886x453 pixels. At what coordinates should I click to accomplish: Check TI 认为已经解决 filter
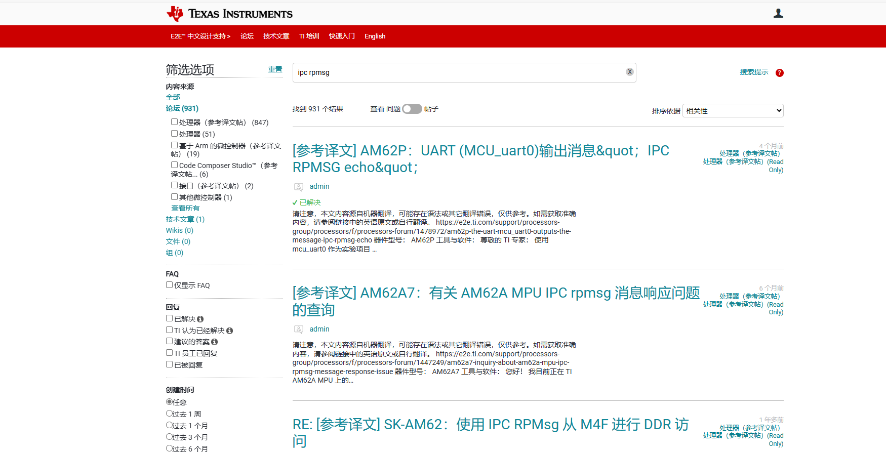170,330
